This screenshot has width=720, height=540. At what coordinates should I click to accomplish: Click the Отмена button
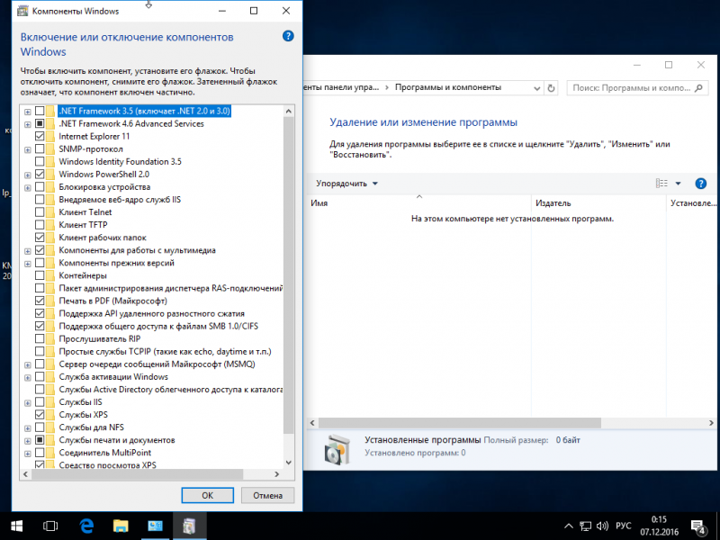click(x=267, y=496)
